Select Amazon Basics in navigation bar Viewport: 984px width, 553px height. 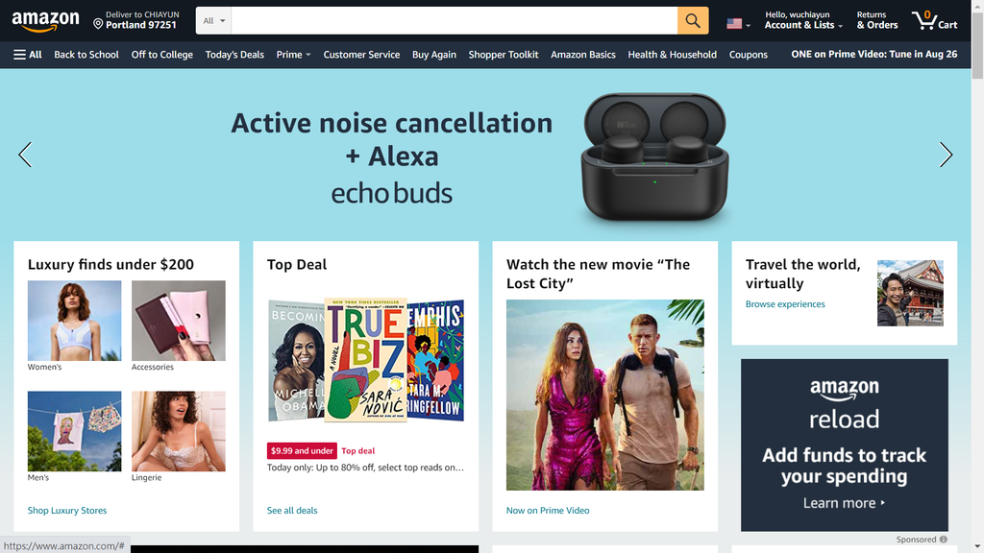(x=583, y=55)
